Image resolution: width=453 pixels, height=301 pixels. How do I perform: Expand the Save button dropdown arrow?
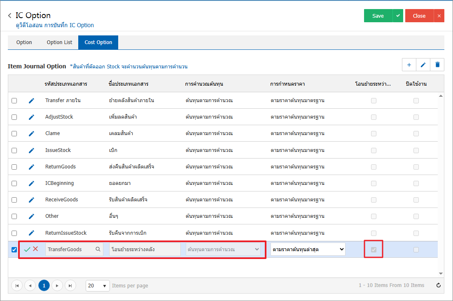click(397, 16)
